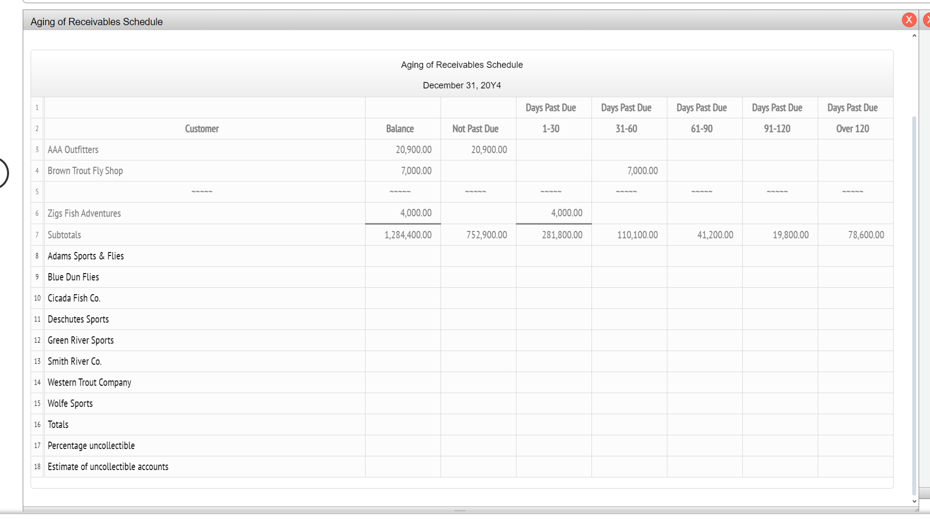
Task: Select Smith River Co. 91-120 days cell
Action: pyautogui.click(x=780, y=361)
